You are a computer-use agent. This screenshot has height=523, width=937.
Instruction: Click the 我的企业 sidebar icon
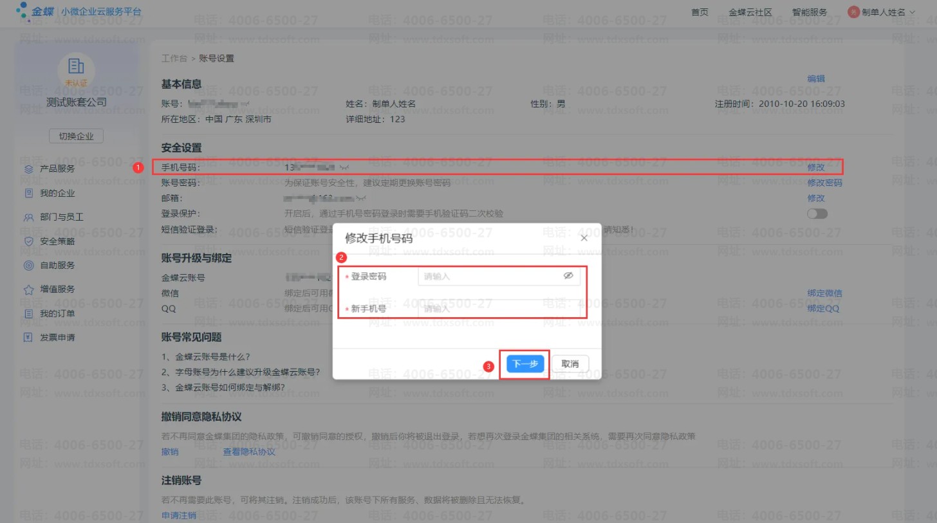pos(28,193)
